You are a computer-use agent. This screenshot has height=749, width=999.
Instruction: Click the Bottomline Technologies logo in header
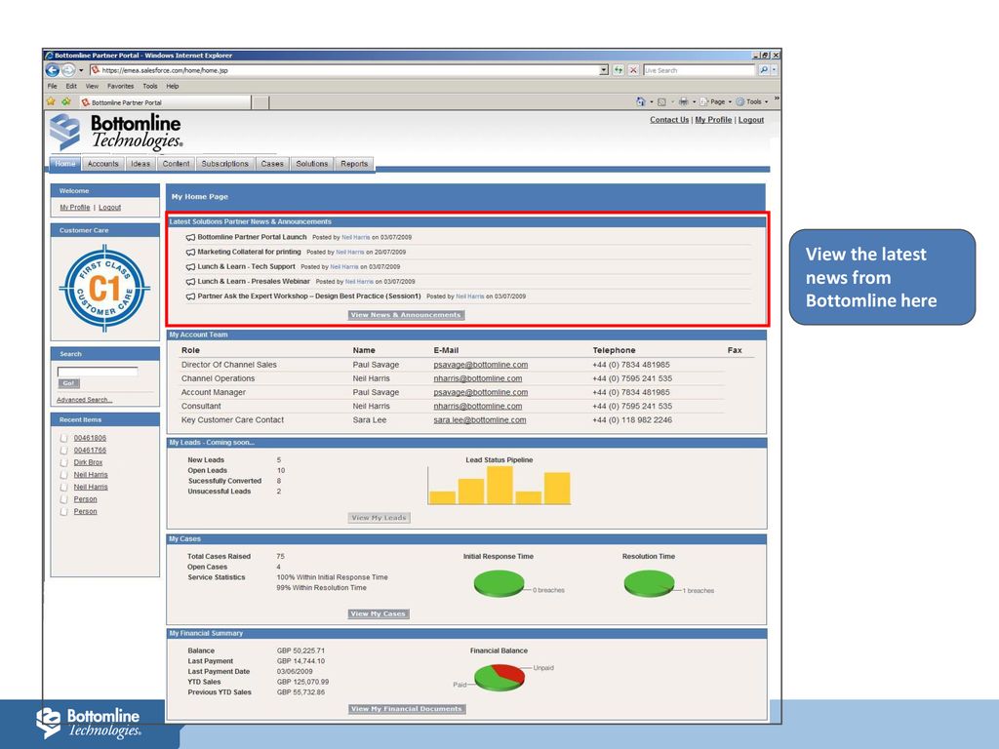point(116,133)
